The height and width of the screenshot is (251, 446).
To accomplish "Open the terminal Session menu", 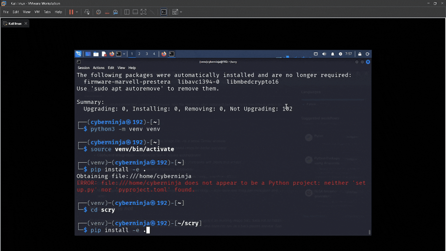I will pyautogui.click(x=84, y=68).
